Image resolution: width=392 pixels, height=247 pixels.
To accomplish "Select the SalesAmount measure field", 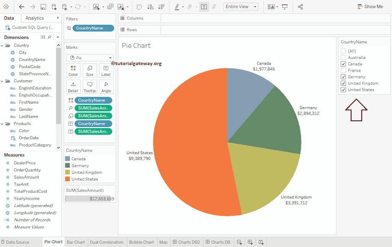I will [26, 177].
